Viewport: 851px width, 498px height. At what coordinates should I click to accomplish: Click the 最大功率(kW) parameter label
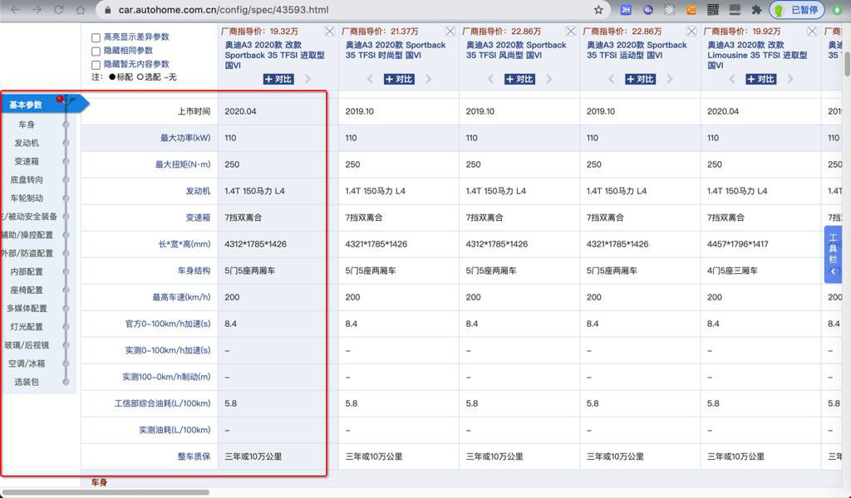point(185,138)
